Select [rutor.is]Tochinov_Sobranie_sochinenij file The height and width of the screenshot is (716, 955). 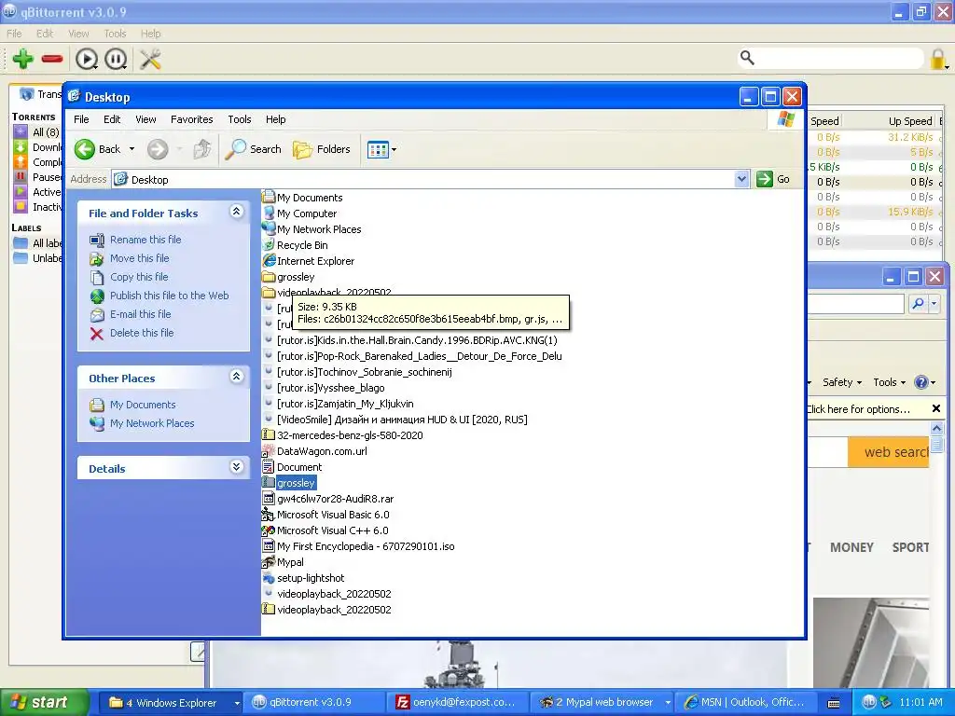click(x=358, y=372)
